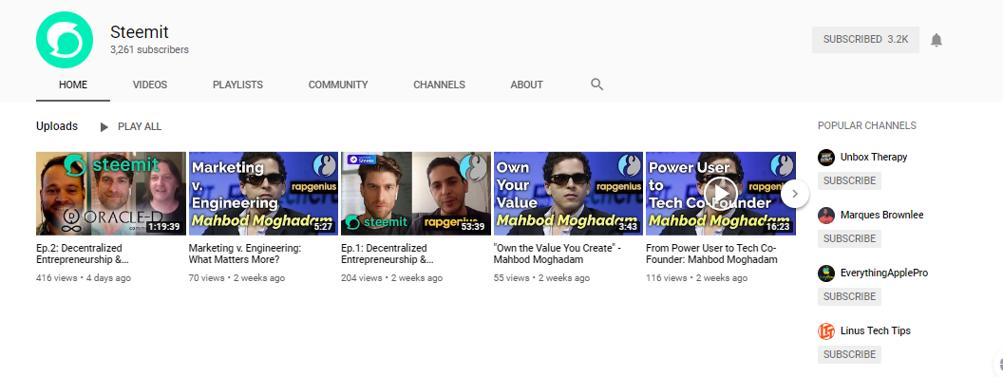1003x377 pixels.
Task: Click the 416 views • 4 days ago text
Action: click(x=84, y=278)
